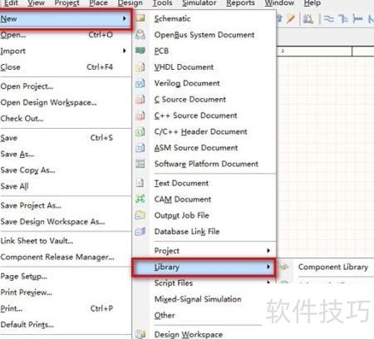Click the Verilog Document icon
Screen dimensions: 374x339
click(x=140, y=83)
